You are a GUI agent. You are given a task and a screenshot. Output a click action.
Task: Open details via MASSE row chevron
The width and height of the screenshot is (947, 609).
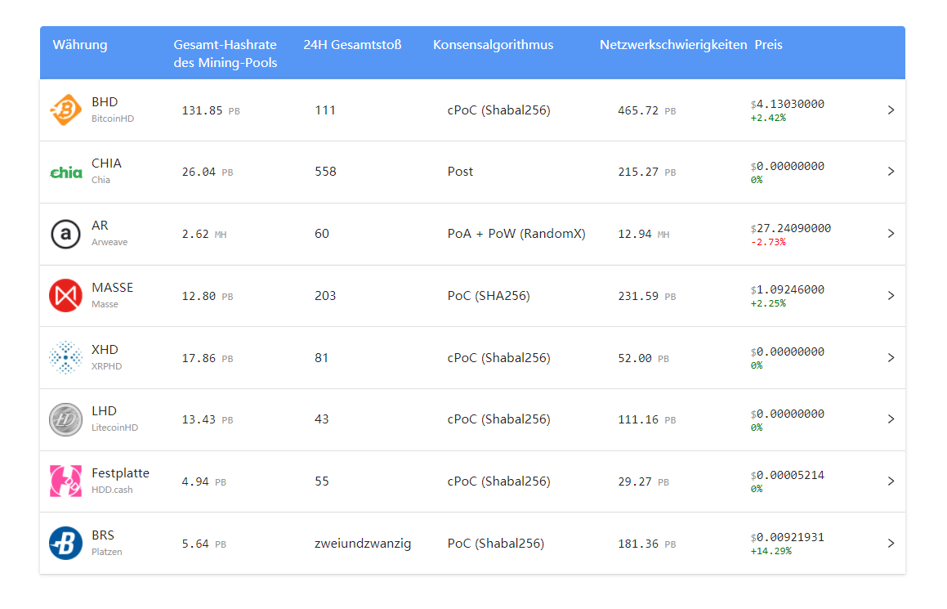pos(891,295)
